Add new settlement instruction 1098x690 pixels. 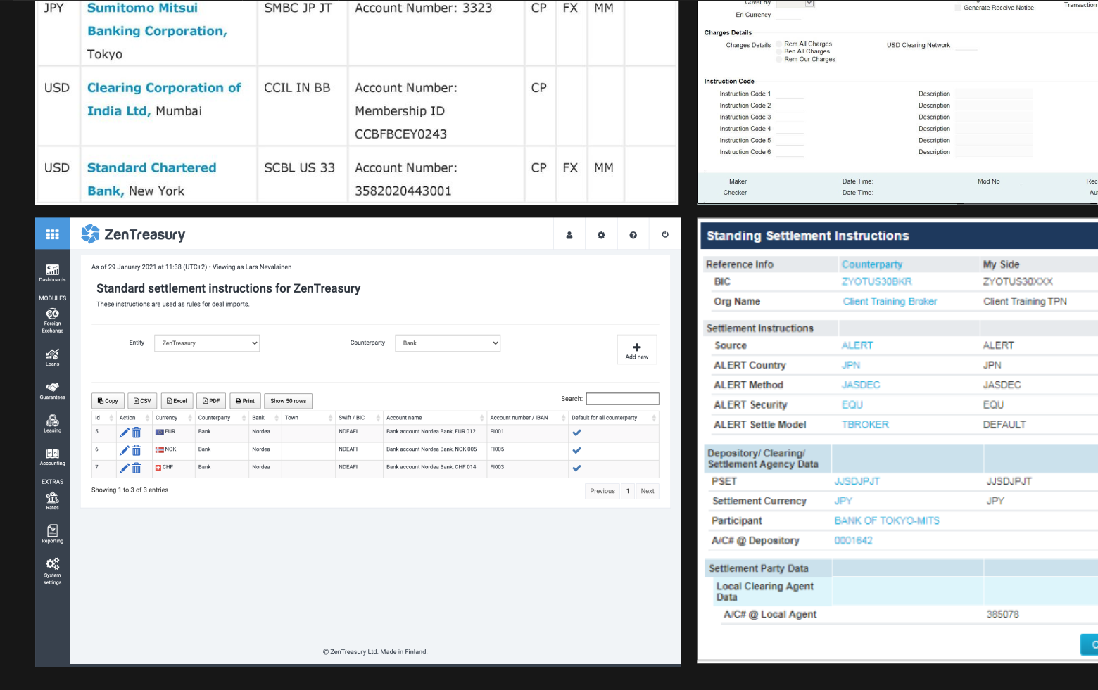(x=637, y=350)
